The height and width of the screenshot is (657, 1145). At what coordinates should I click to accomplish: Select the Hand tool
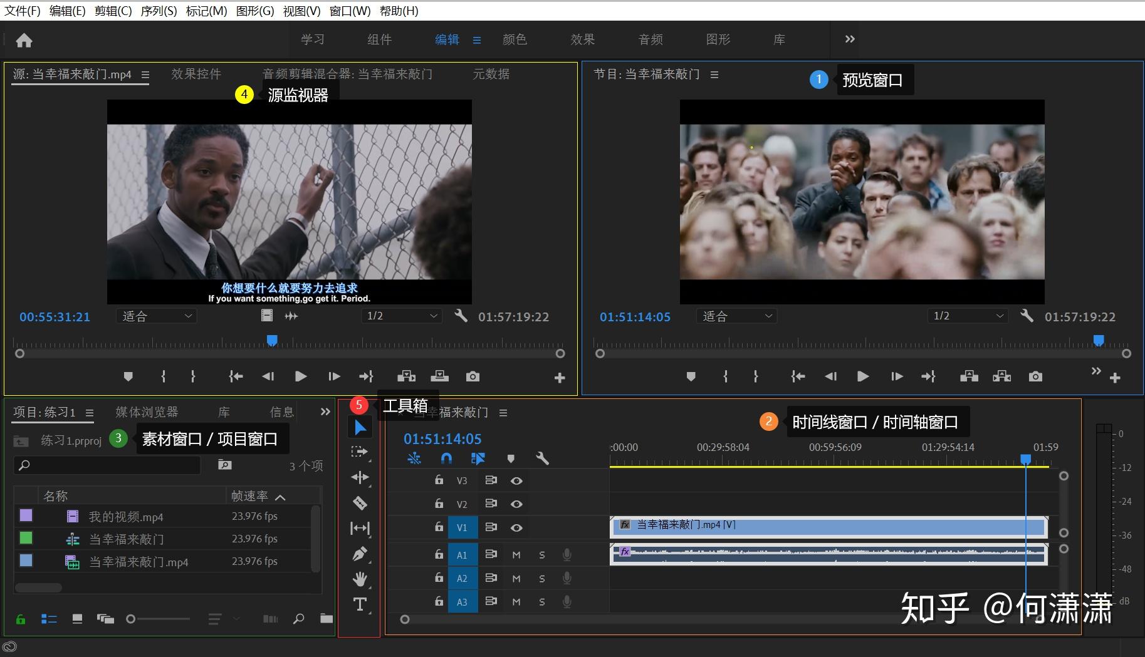point(360,579)
